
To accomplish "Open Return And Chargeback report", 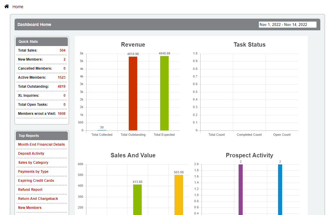I will coord(38,199).
